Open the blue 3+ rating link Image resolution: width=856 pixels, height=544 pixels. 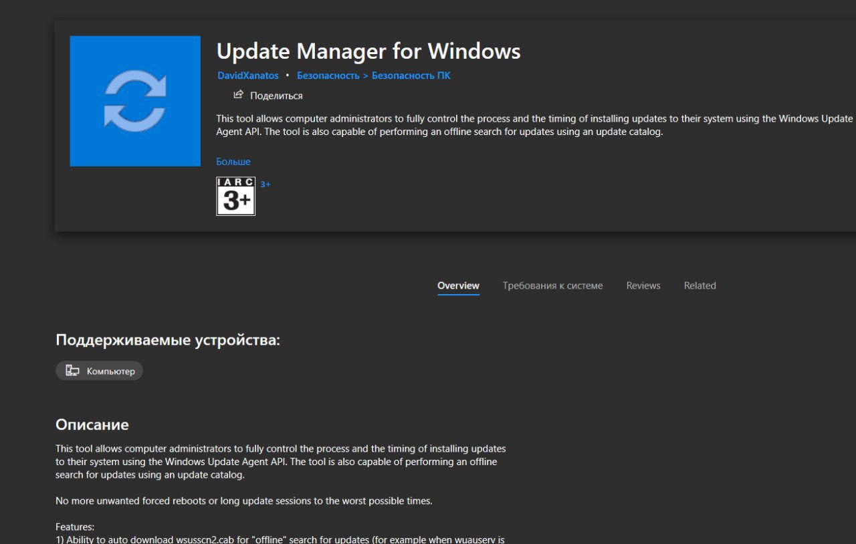[x=265, y=184]
